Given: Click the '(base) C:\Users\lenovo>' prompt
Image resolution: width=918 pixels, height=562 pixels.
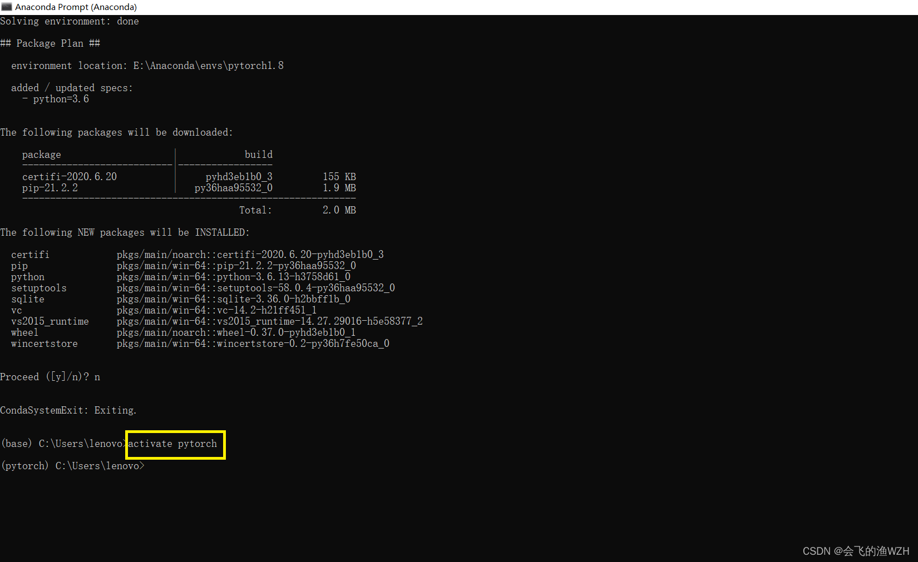Looking at the screenshot, I should (x=64, y=444).
